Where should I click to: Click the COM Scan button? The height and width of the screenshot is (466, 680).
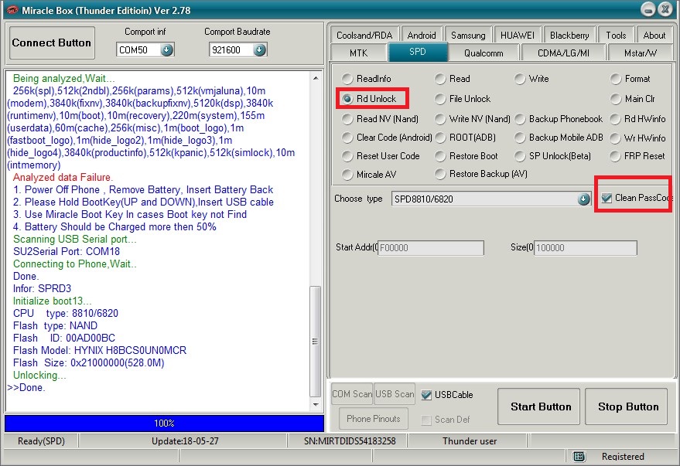point(352,393)
